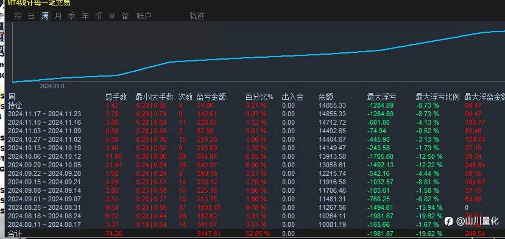
Task: Open the 轨迹 track tab
Action: tap(197, 16)
